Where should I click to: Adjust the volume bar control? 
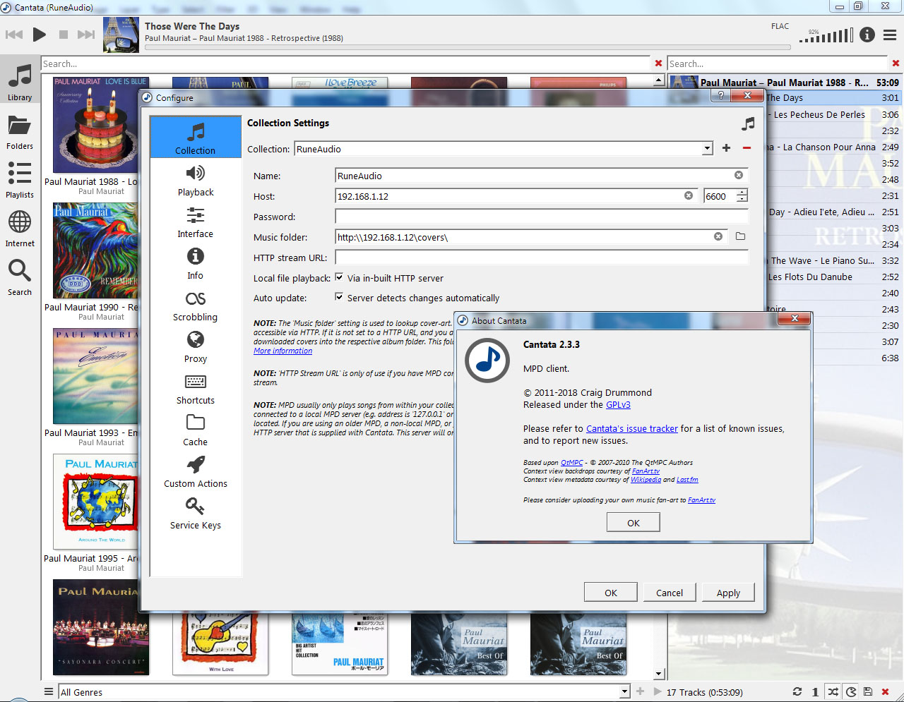(x=826, y=35)
